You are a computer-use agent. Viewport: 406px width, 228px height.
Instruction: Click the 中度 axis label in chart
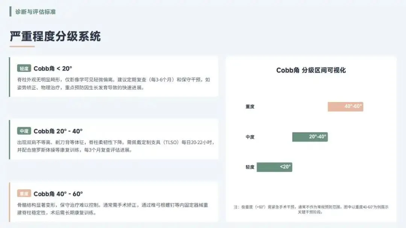click(x=250, y=137)
